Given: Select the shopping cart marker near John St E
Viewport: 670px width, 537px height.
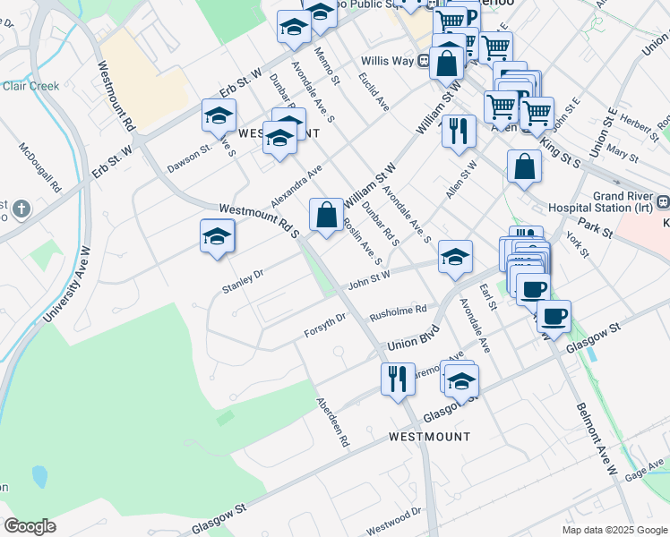Looking at the screenshot, I should 537,113.
